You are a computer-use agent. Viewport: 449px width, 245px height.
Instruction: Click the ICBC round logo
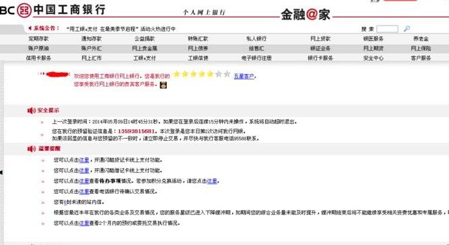coord(24,10)
